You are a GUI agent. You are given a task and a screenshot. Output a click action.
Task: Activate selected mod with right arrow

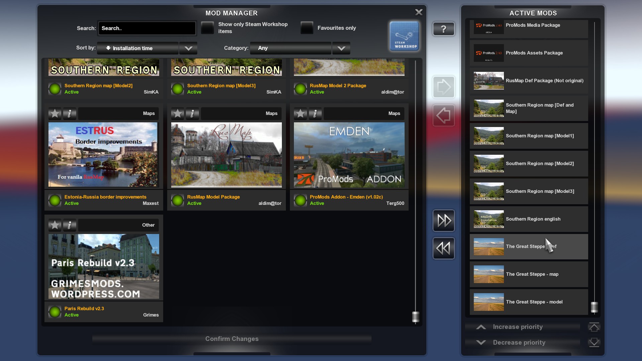444,87
